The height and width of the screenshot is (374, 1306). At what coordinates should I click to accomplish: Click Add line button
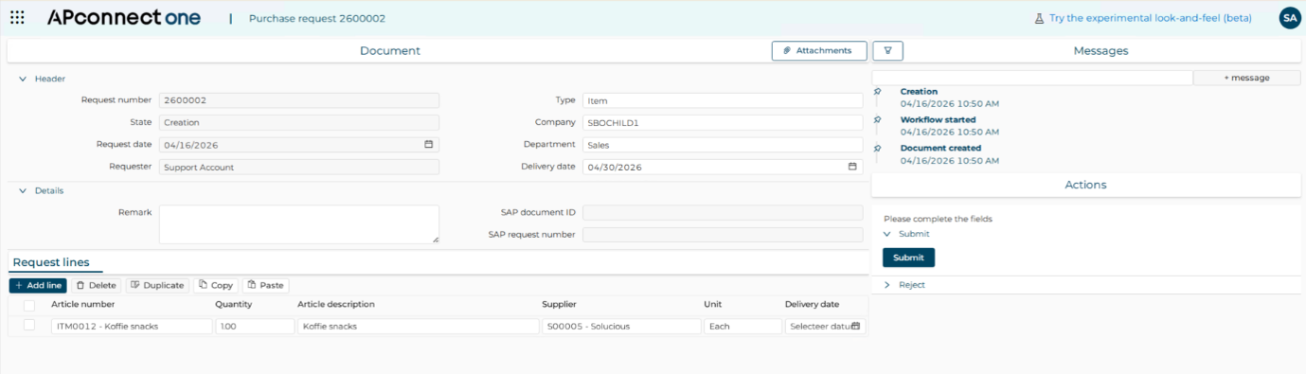coord(38,285)
